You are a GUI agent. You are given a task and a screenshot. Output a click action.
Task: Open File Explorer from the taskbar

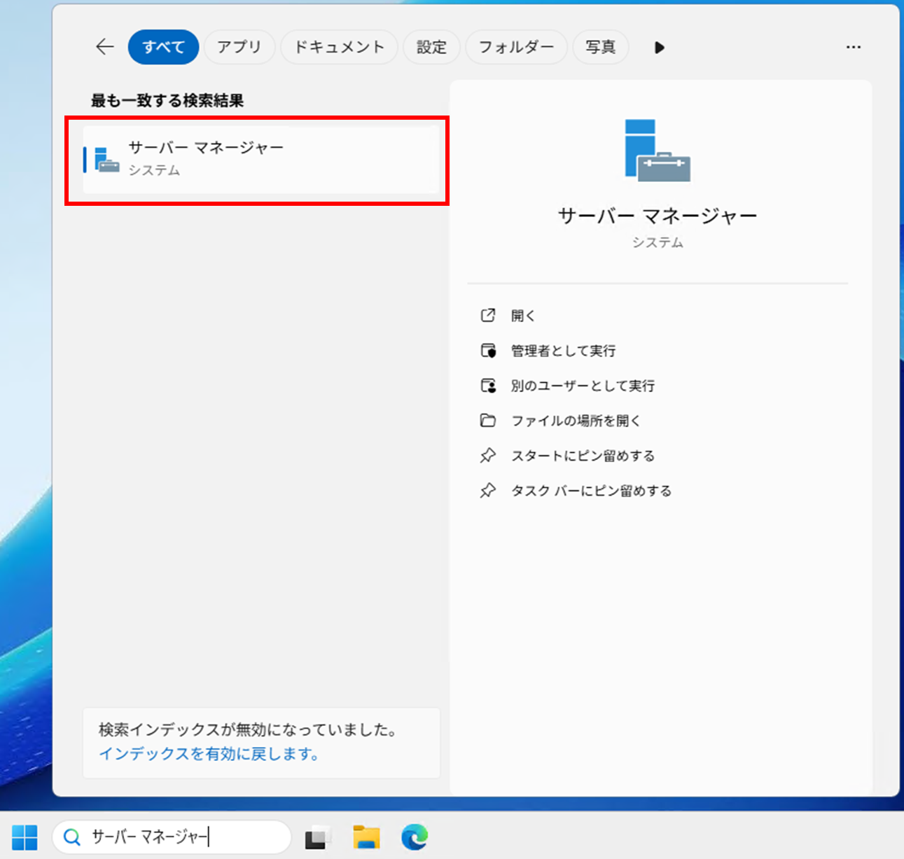pyautogui.click(x=366, y=837)
